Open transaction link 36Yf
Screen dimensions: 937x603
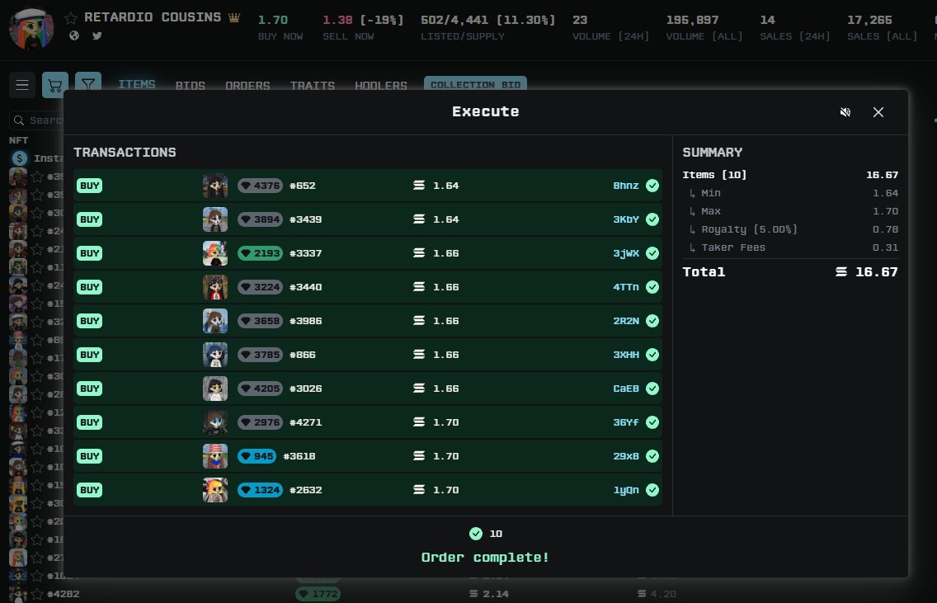626,422
